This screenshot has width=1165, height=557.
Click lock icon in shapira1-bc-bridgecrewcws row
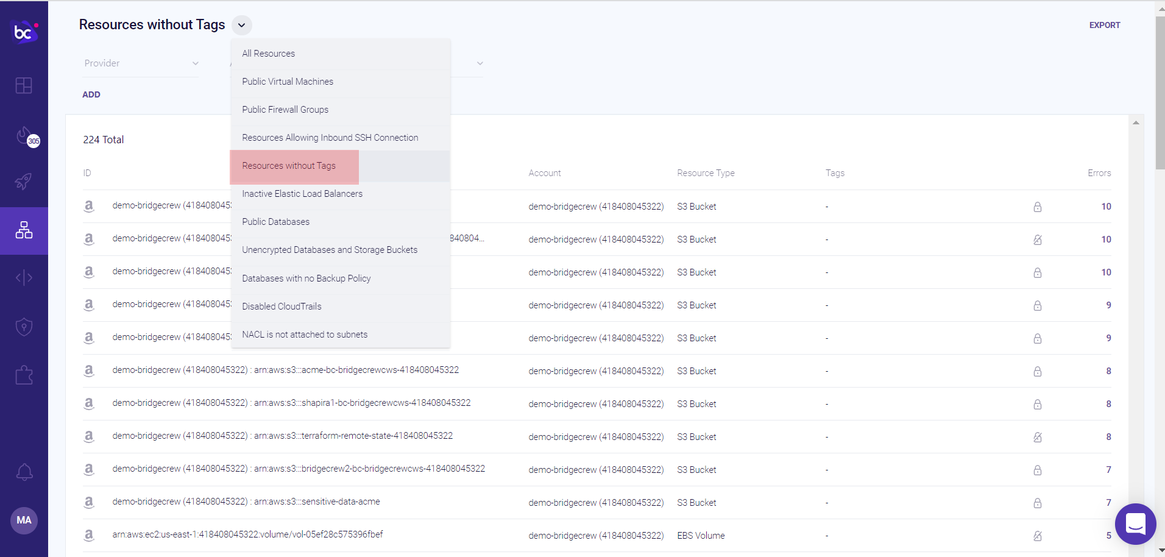point(1038,404)
